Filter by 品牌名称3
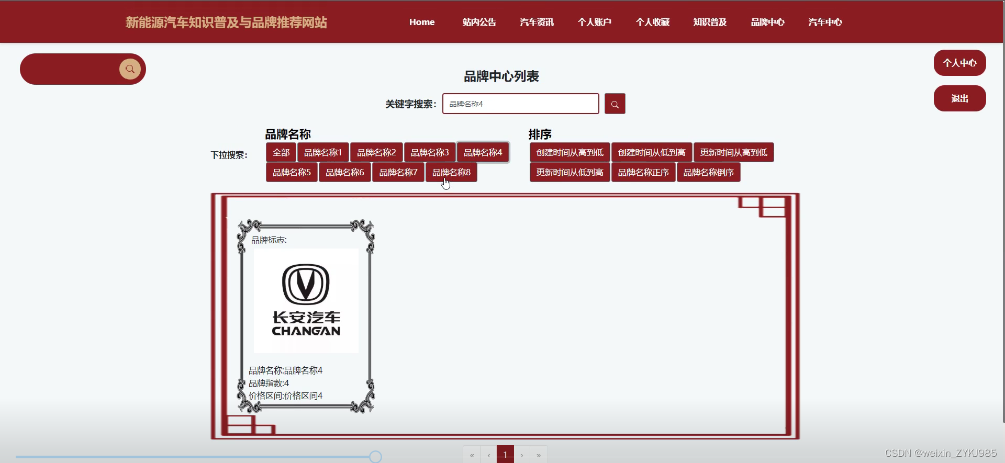1005x463 pixels. point(430,152)
